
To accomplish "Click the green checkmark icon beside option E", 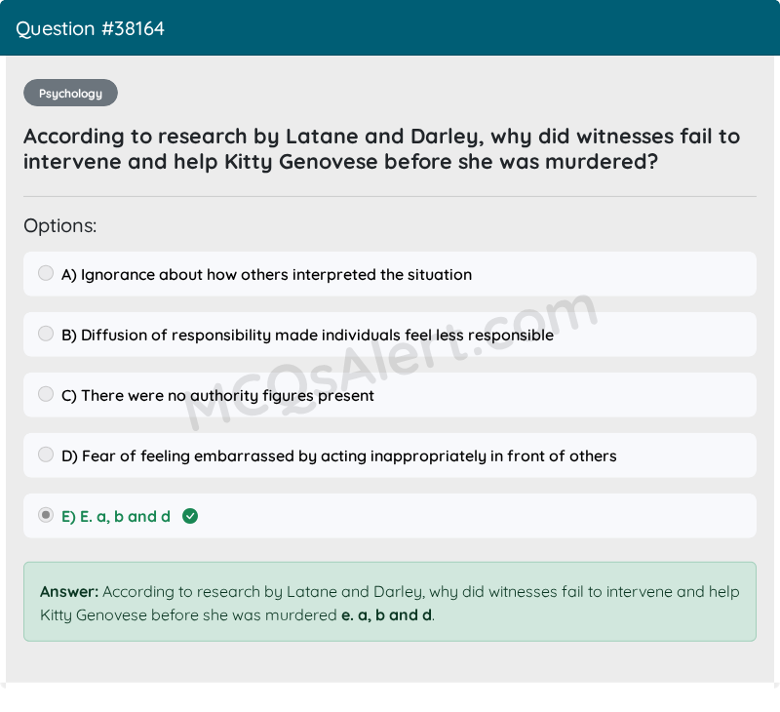I will (x=190, y=516).
